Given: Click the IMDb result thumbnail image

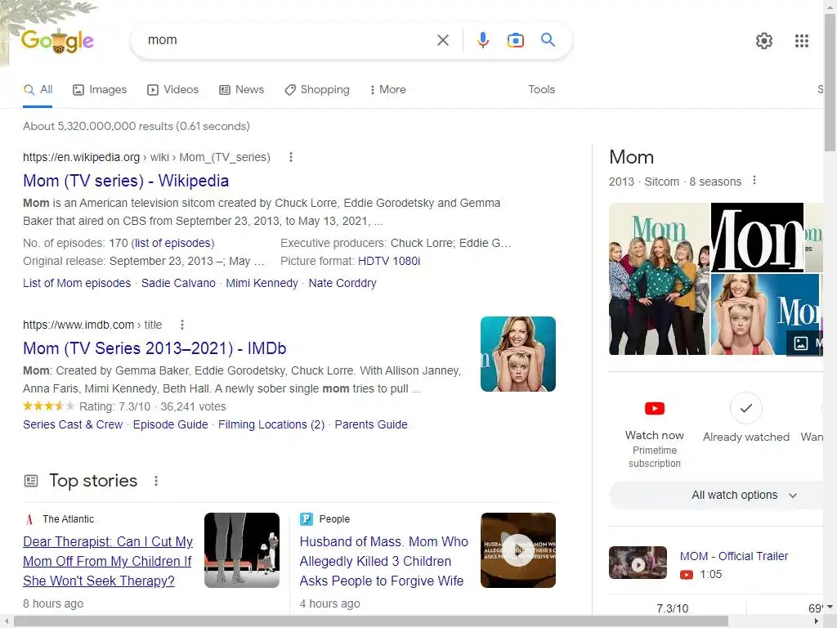Looking at the screenshot, I should [517, 354].
